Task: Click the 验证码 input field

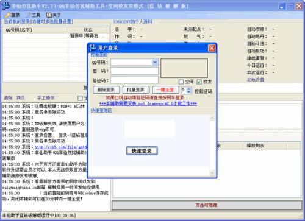Action: (134, 80)
